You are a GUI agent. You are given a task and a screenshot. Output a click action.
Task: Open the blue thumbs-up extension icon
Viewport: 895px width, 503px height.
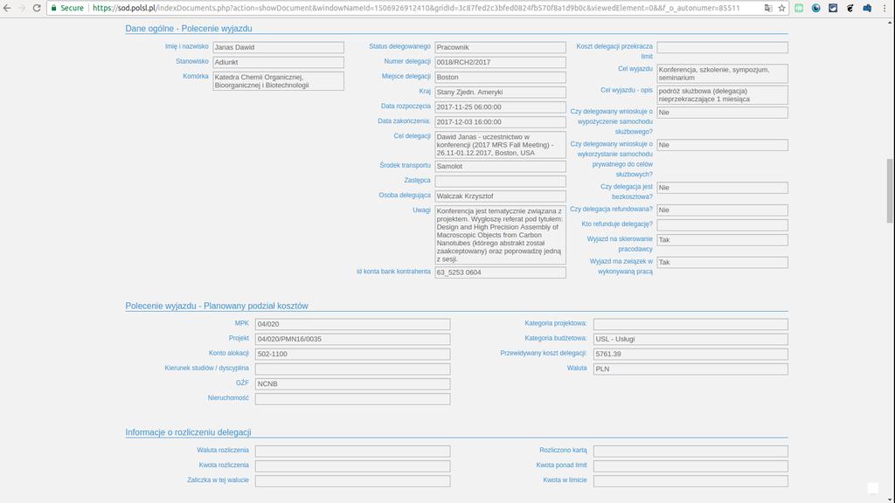[867, 8]
